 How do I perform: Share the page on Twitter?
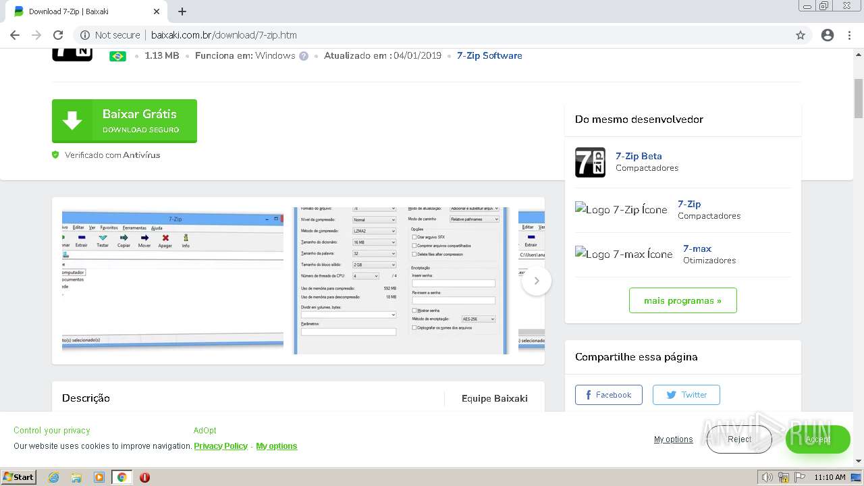click(686, 395)
